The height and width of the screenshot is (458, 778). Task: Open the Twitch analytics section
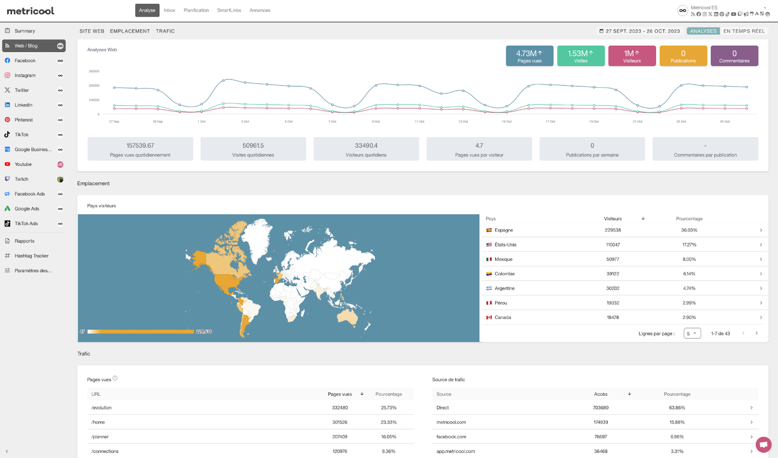point(34,179)
